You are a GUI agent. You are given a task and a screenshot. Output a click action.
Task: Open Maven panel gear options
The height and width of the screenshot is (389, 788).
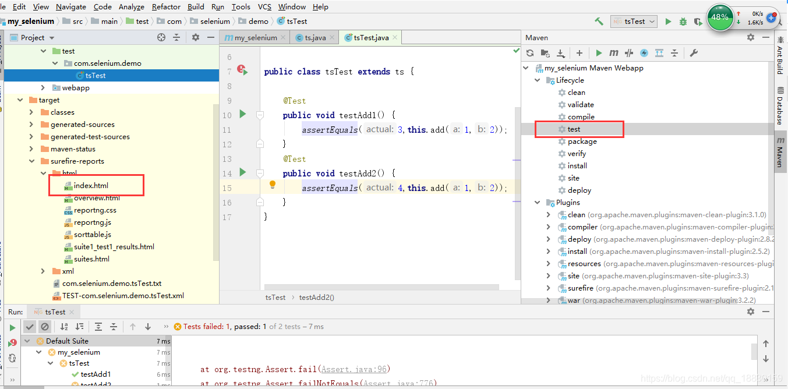751,37
